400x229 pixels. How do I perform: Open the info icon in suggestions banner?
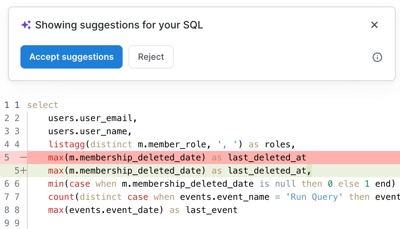point(377,57)
